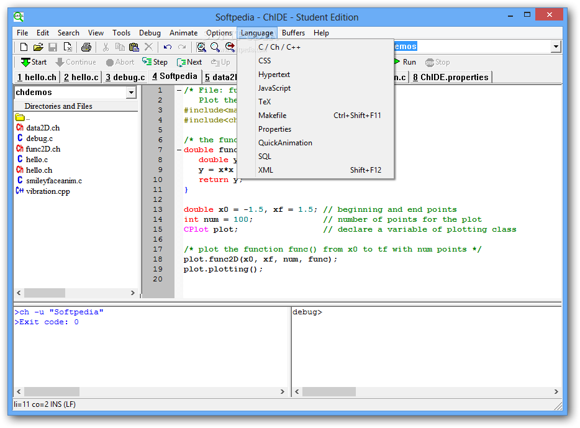The width and height of the screenshot is (580, 428).
Task: Click the Undo arrow icon
Action: point(168,47)
